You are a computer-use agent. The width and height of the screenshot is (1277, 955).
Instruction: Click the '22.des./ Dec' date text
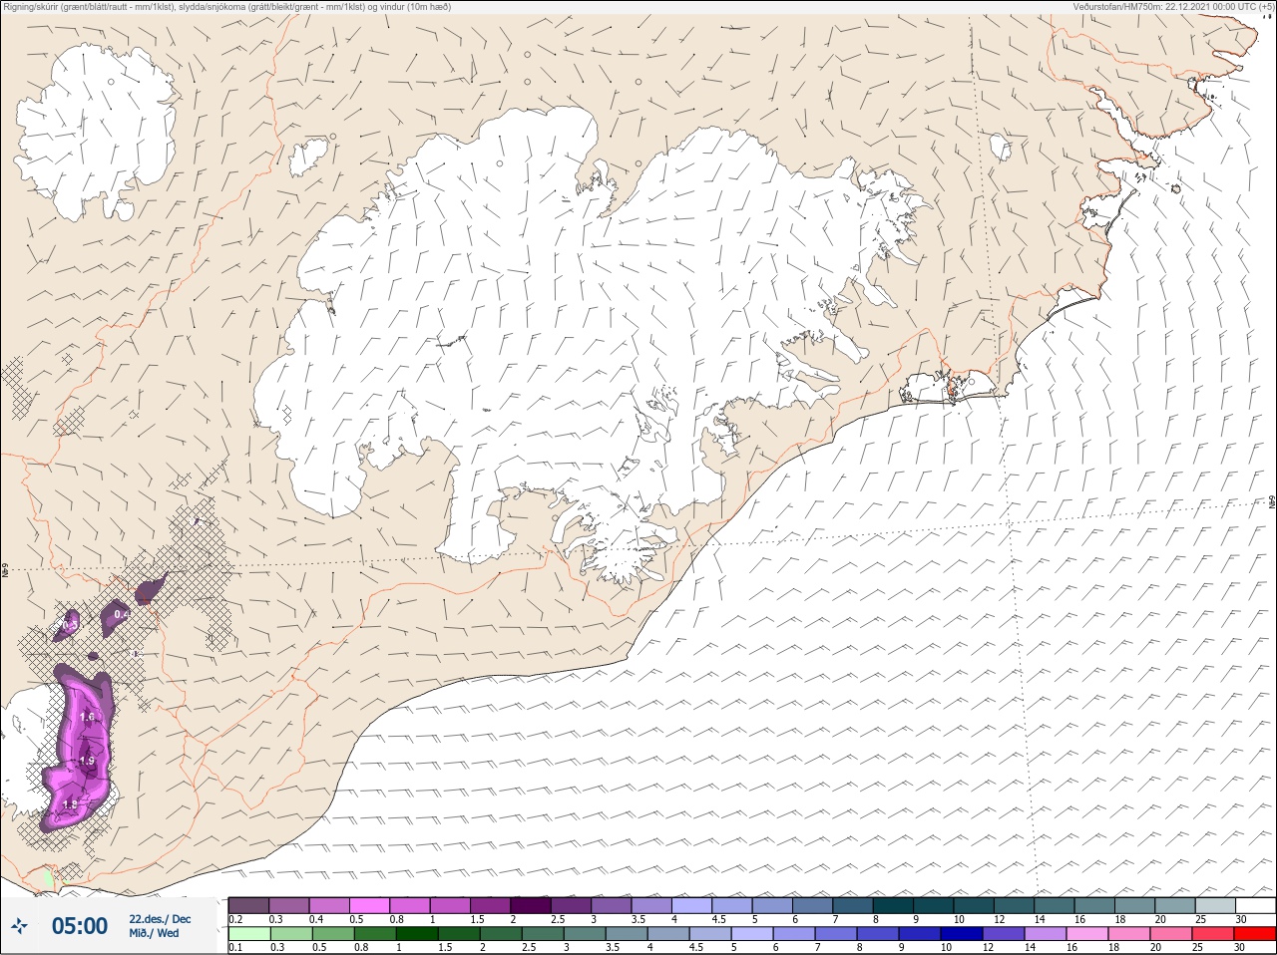coord(160,919)
